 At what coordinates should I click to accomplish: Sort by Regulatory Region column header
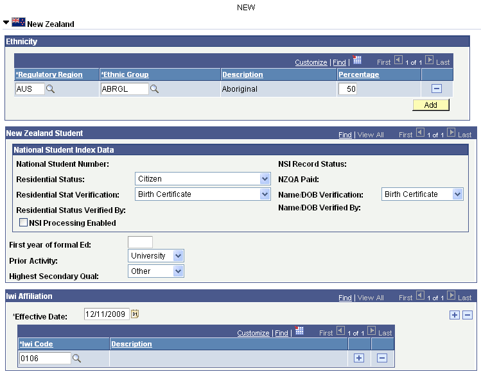(49, 74)
